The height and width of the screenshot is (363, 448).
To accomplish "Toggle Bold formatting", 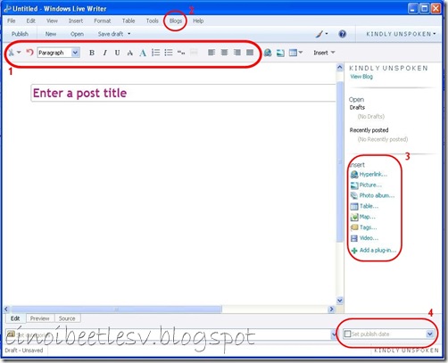I will 92,53.
